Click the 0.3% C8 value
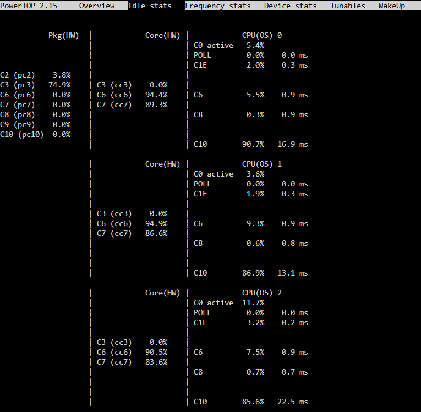This screenshot has height=412, width=421. pyautogui.click(x=255, y=114)
